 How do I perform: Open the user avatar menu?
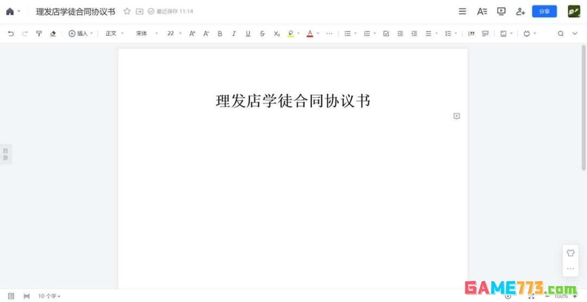click(x=573, y=11)
